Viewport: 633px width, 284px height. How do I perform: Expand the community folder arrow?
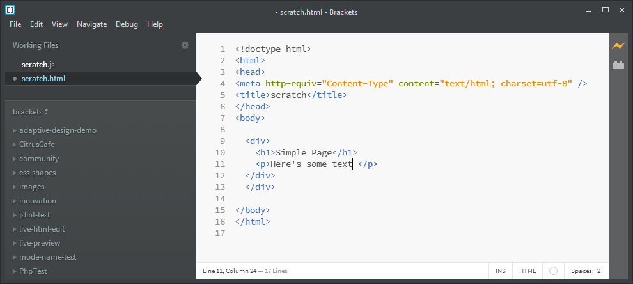(x=15, y=159)
